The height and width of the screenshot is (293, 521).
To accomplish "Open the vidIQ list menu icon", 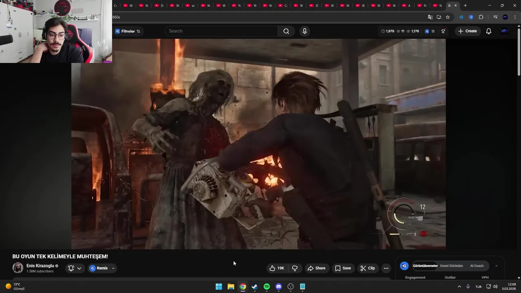I will click(433, 31).
